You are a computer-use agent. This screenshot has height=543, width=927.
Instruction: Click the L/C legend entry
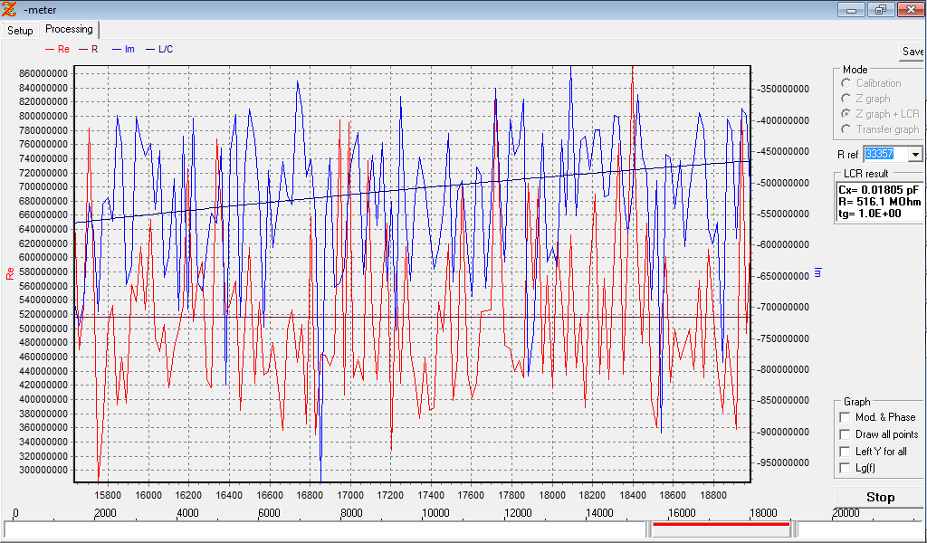(159, 49)
